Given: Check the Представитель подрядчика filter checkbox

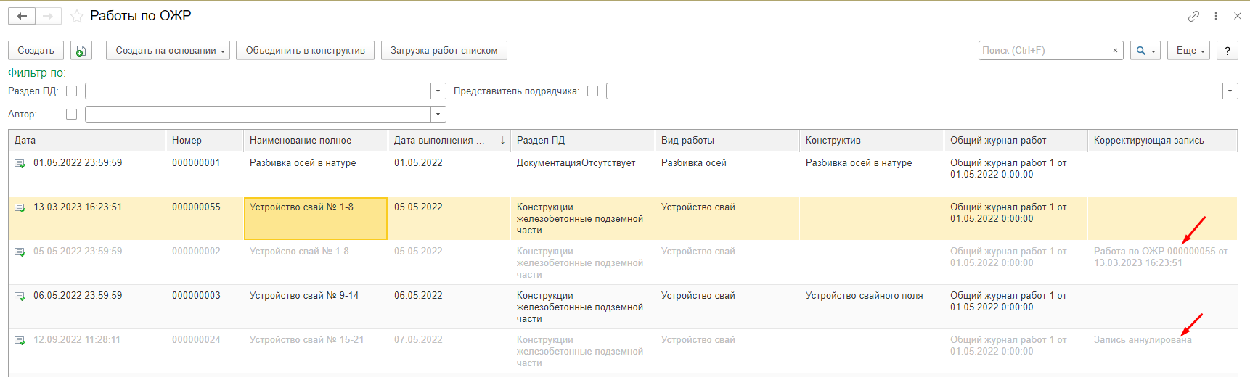Looking at the screenshot, I should tap(592, 91).
